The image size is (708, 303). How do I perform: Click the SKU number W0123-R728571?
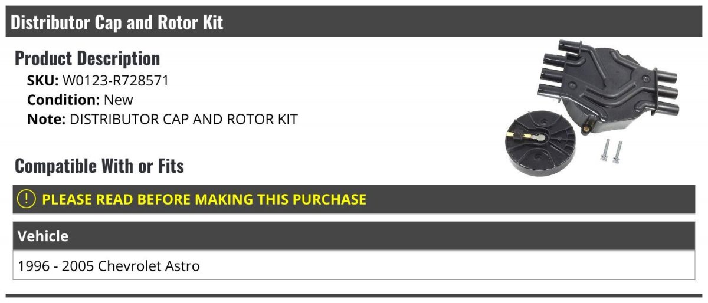[116, 81]
